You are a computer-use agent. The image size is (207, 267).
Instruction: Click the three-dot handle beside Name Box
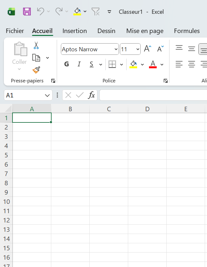tap(57, 95)
